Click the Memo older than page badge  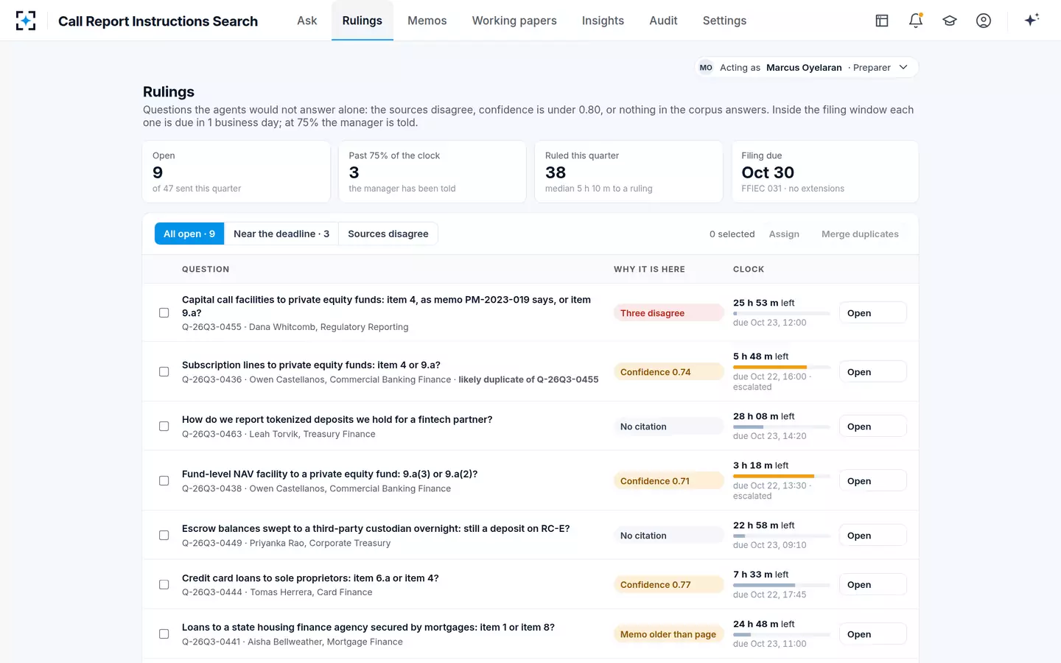(x=668, y=634)
